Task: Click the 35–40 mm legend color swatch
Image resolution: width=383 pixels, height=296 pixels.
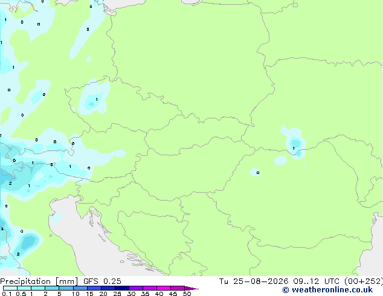Action: click(150, 288)
